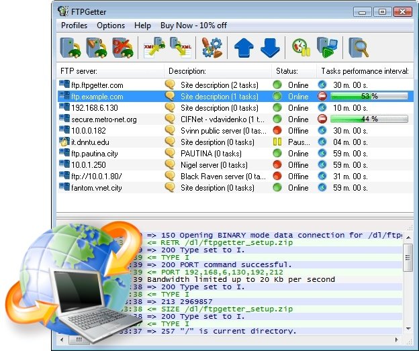This screenshot has width=419, height=351.
Task: Open the Help menu
Action: (142, 26)
